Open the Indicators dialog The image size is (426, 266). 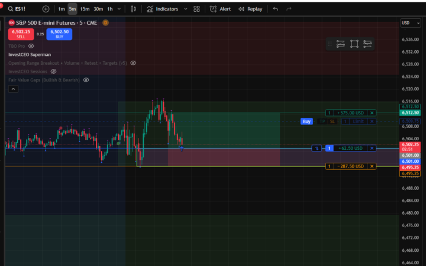point(163,9)
